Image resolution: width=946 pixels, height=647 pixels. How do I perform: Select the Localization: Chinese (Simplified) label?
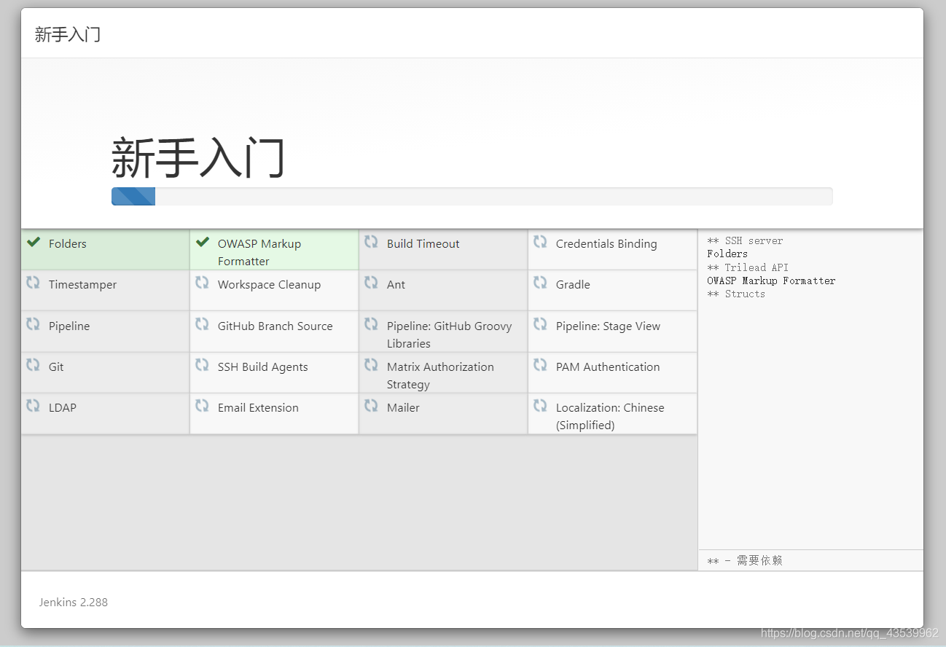610,417
